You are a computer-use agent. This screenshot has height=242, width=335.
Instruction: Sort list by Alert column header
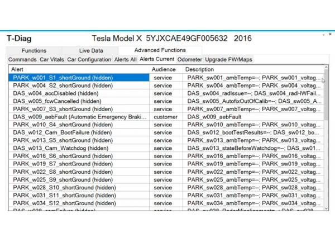tap(78, 69)
